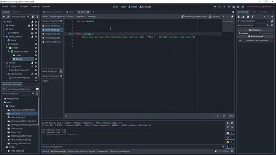Show signals icon on Right_portal node

pos(32,74)
